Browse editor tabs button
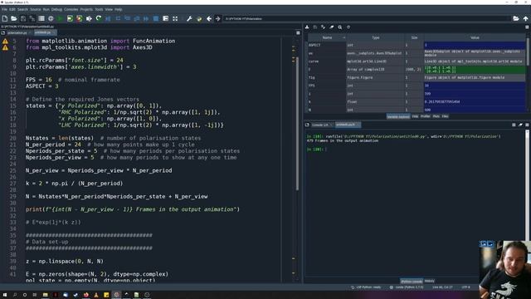The height and width of the screenshot is (299, 531). pyautogui.click(x=3, y=32)
